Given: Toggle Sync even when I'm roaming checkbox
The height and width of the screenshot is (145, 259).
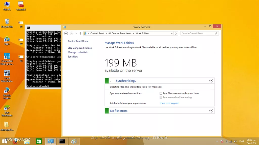Looking at the screenshot, I should 161,97.
